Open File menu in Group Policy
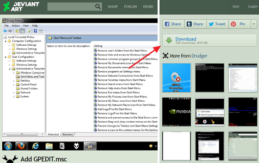The width and height of the screenshot is (259, 163). 6,25
